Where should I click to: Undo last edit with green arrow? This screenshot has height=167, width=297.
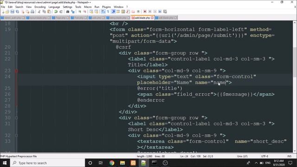(x=56, y=12)
